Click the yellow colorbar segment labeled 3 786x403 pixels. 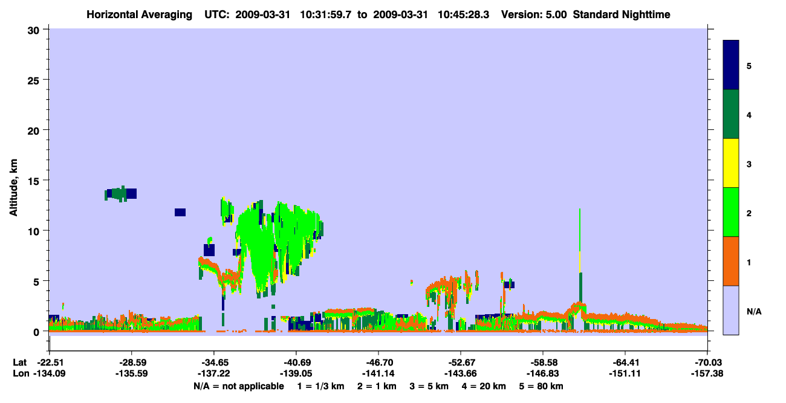[x=731, y=163]
